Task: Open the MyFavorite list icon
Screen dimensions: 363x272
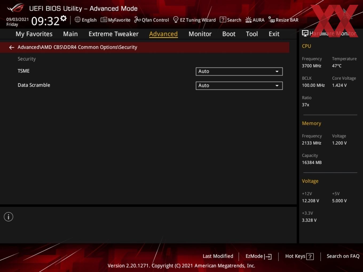Action: (104, 20)
